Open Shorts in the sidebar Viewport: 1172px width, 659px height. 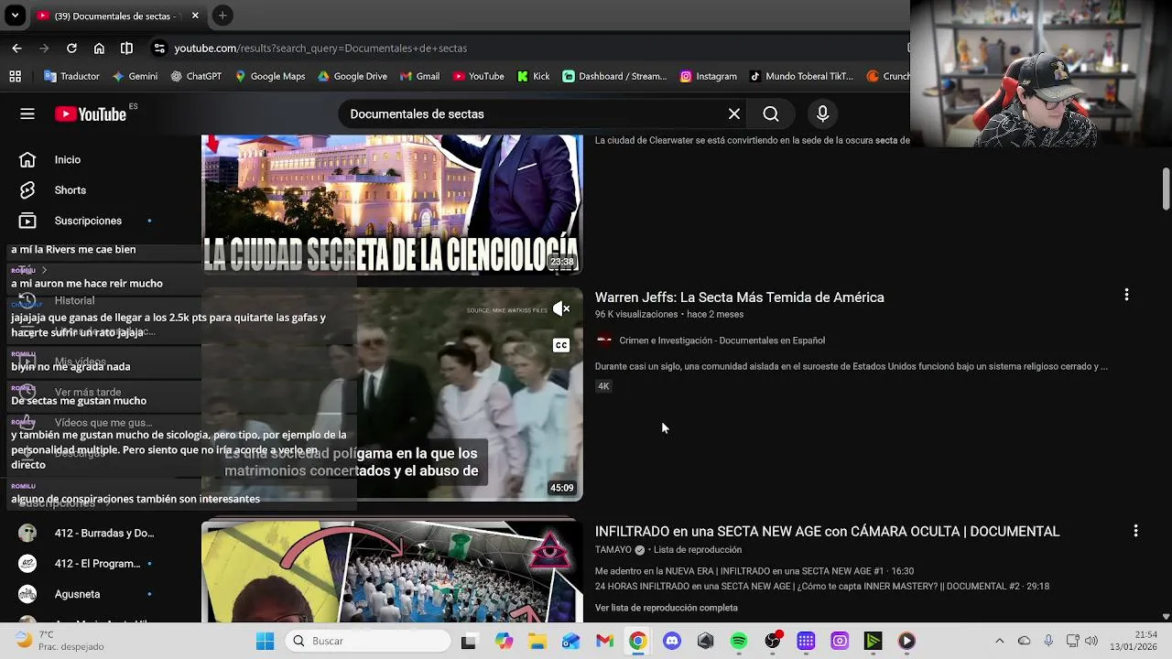[x=70, y=190]
